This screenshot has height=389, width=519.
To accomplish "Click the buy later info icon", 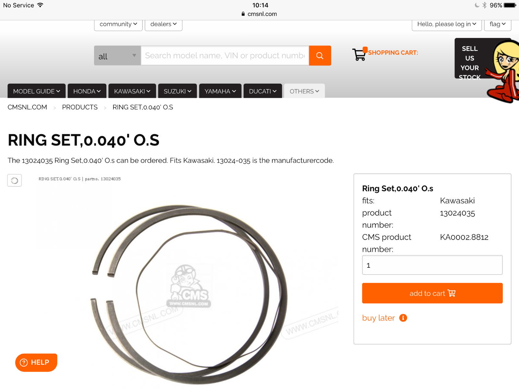I will tap(403, 318).
